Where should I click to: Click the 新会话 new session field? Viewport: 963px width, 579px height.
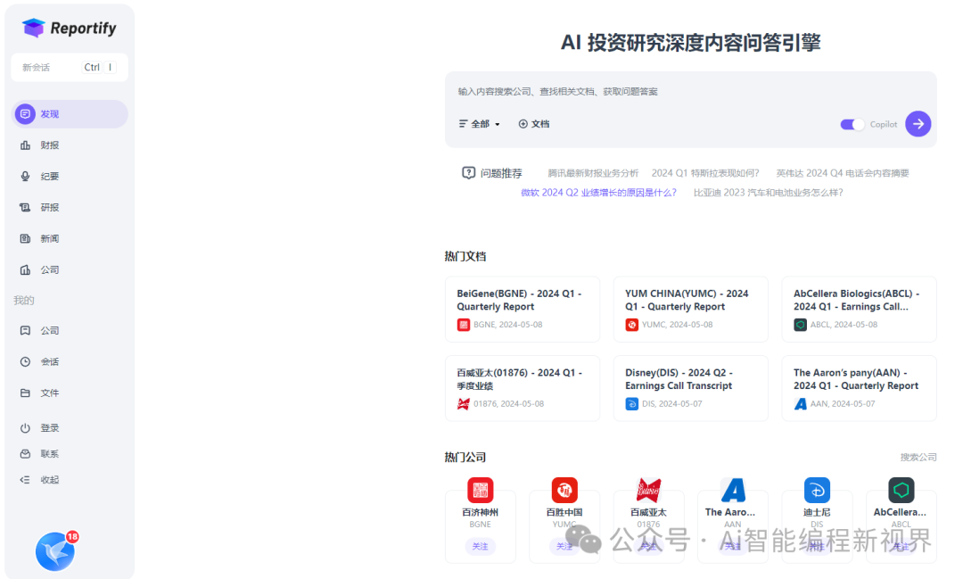[70, 68]
